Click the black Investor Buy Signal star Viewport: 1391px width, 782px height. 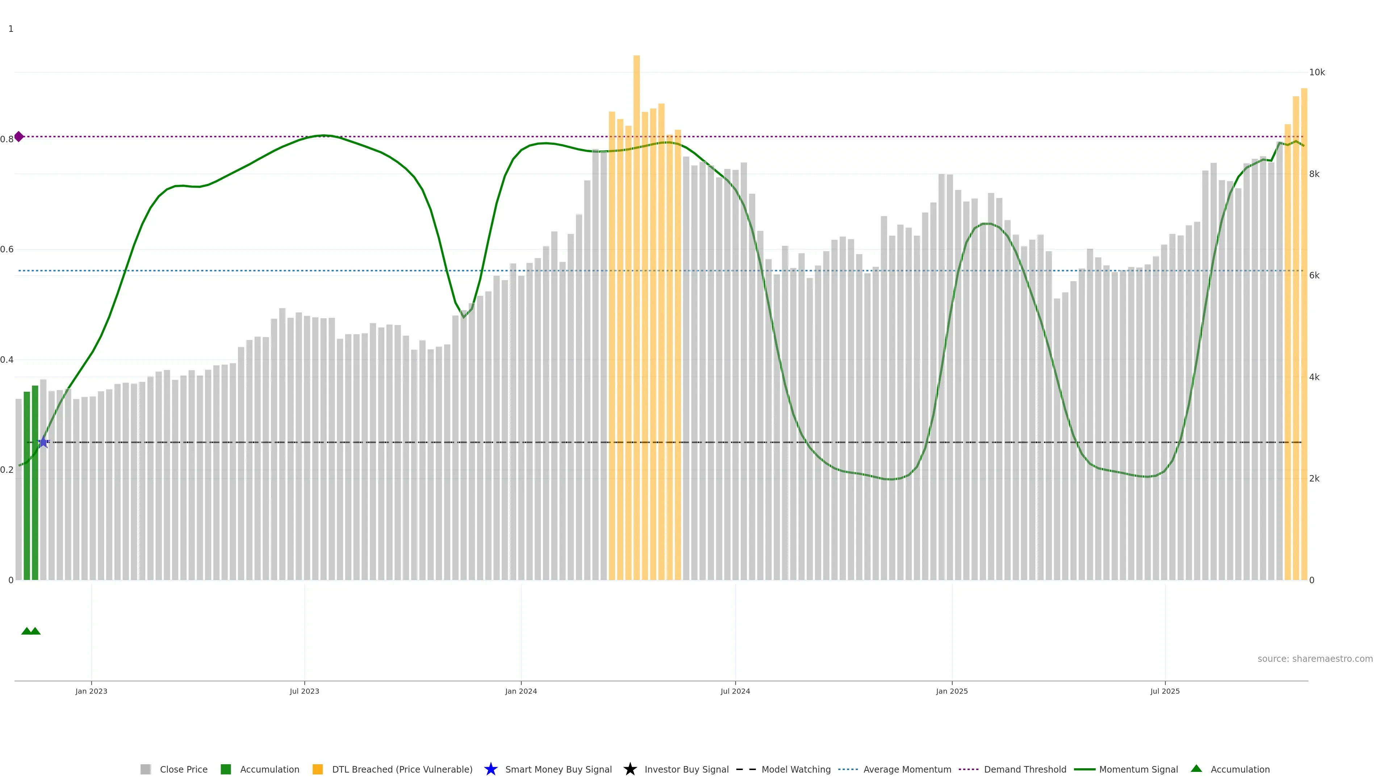tap(630, 769)
